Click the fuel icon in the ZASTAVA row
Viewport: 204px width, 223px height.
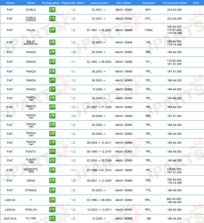pyautogui.click(x=52, y=219)
